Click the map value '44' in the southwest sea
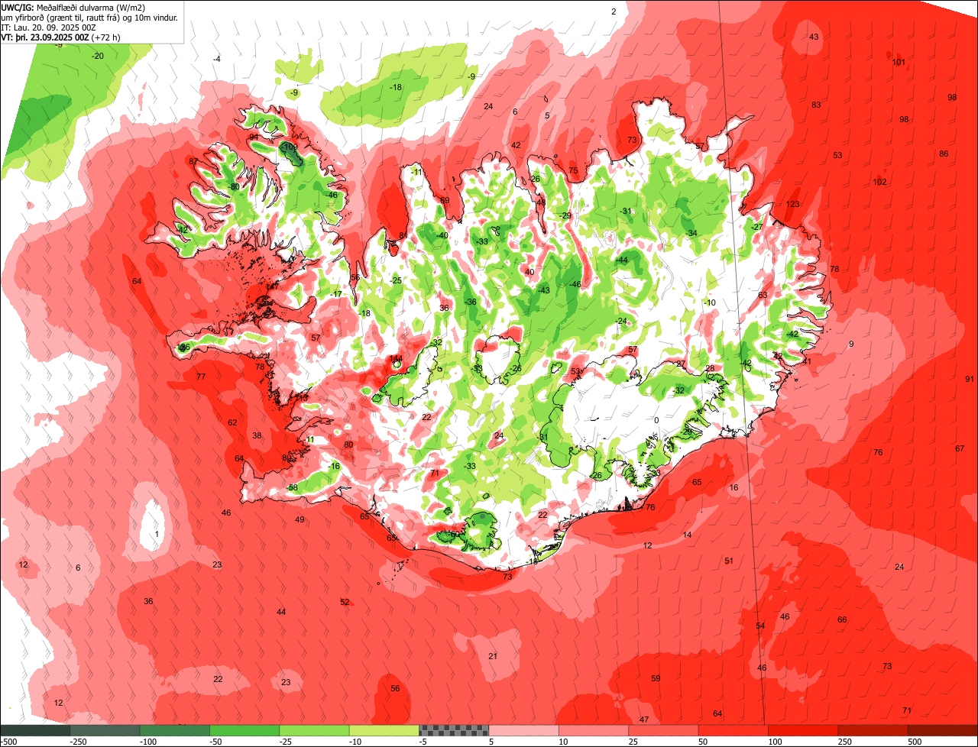The width and height of the screenshot is (978, 747). (281, 612)
